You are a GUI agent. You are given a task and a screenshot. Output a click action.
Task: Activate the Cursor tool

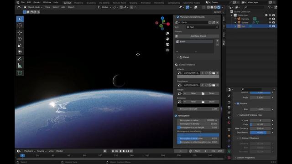point(20,26)
